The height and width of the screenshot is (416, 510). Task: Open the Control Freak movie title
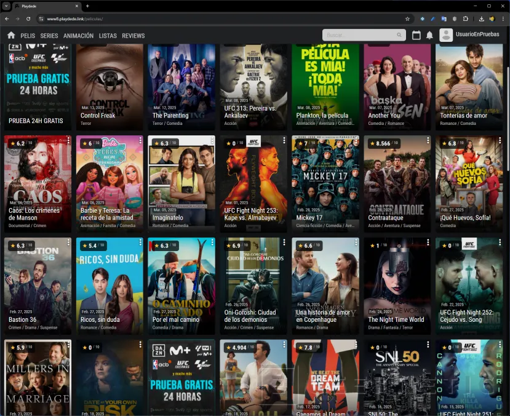click(98, 116)
